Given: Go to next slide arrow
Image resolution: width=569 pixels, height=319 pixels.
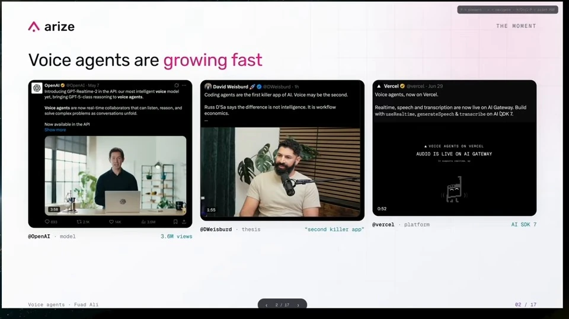Looking at the screenshot, I should click(298, 305).
